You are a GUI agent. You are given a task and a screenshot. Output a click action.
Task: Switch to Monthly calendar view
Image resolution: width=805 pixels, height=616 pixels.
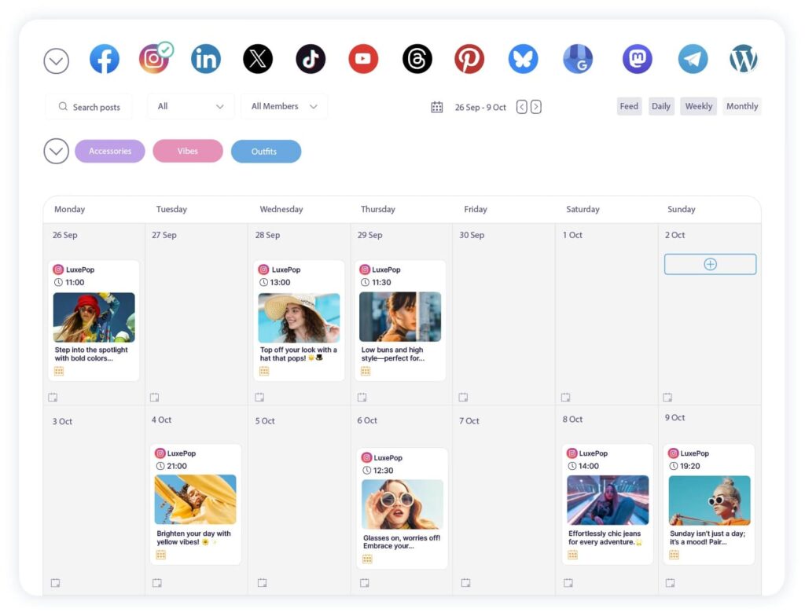tap(741, 106)
